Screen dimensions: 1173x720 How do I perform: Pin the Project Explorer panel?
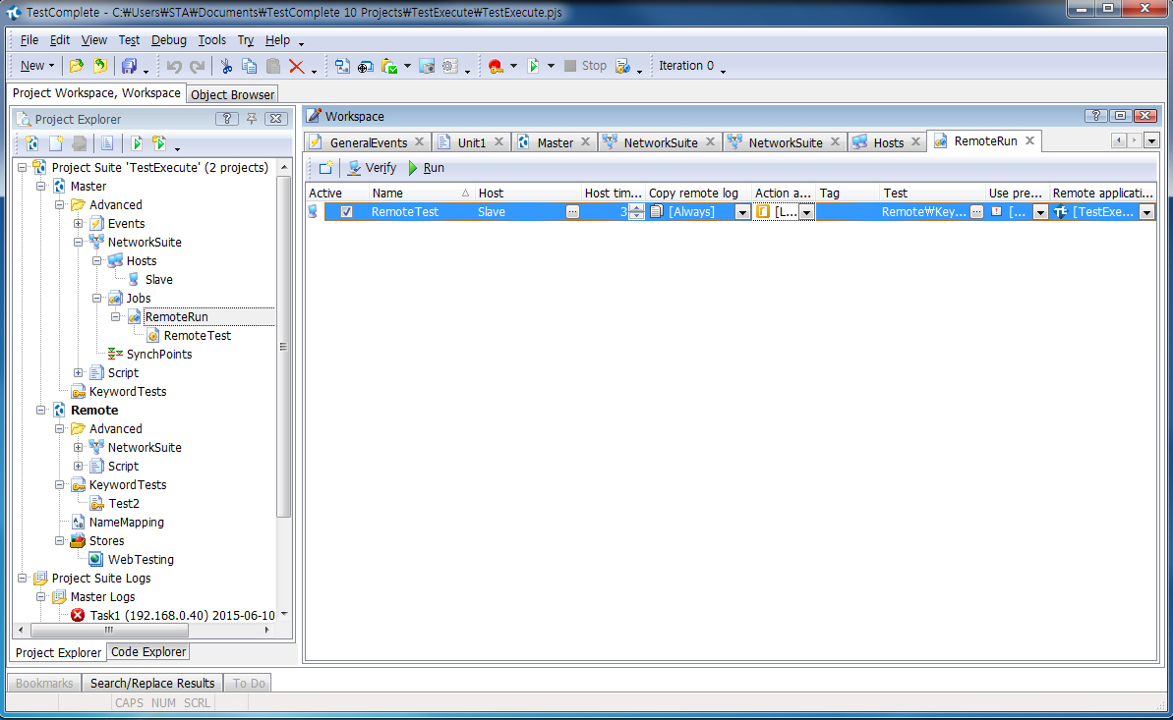pos(252,119)
